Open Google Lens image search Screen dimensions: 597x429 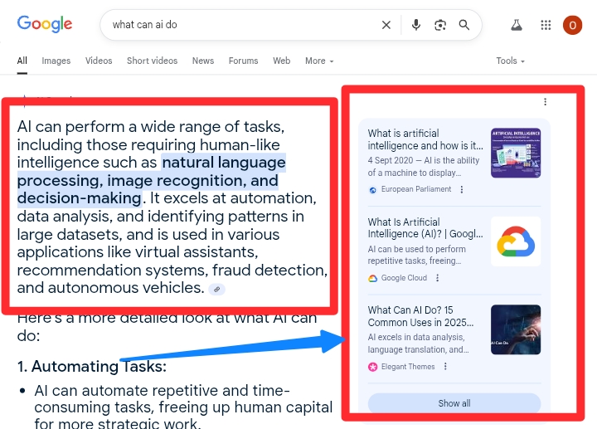pyautogui.click(x=440, y=25)
